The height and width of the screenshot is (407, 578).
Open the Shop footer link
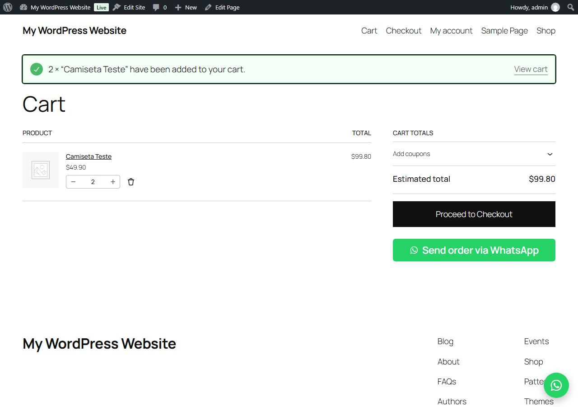pyautogui.click(x=534, y=362)
